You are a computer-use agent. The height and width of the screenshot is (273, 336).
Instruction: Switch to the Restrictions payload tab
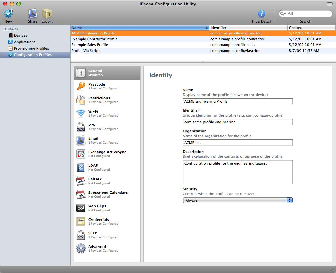[x=107, y=100]
